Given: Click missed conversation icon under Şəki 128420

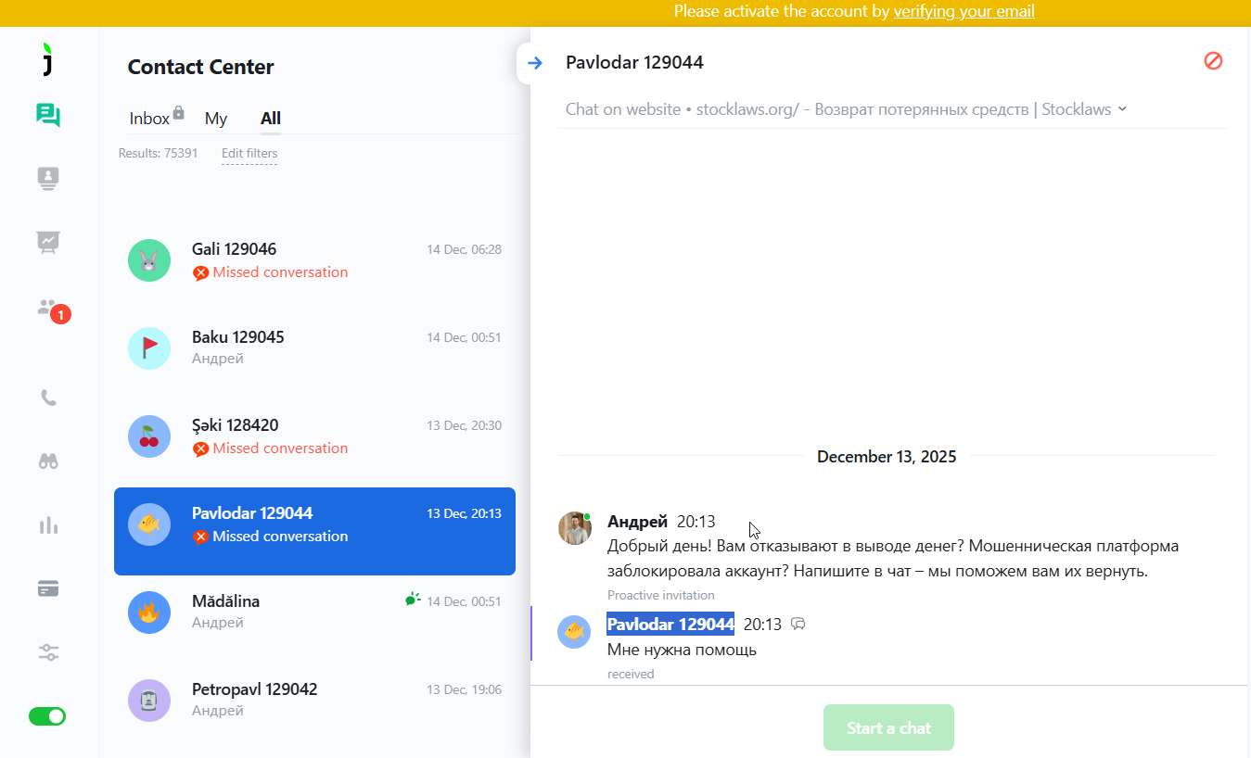Looking at the screenshot, I should [x=200, y=449].
